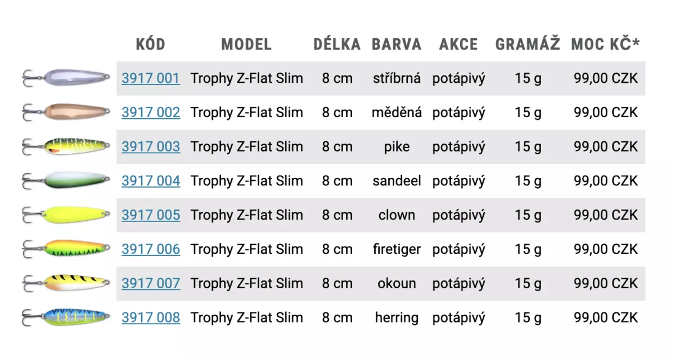Open product code link 3917 001

[x=151, y=78]
